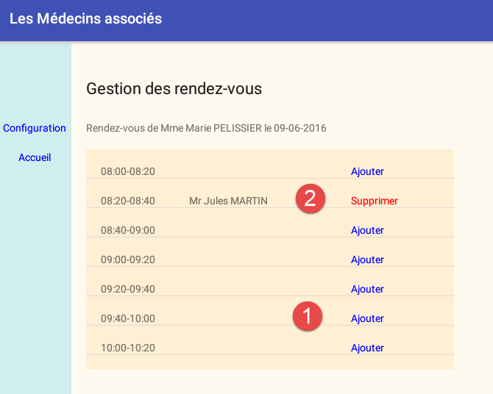Add an appointment at 08:40-09:00
Screen dimensions: 493x394
point(367,230)
